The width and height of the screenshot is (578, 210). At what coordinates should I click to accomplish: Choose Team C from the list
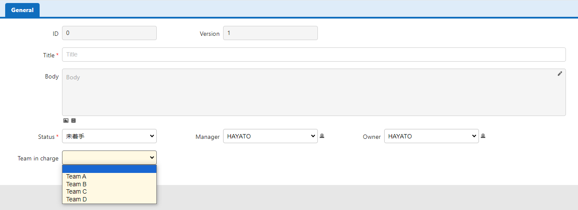click(x=109, y=191)
